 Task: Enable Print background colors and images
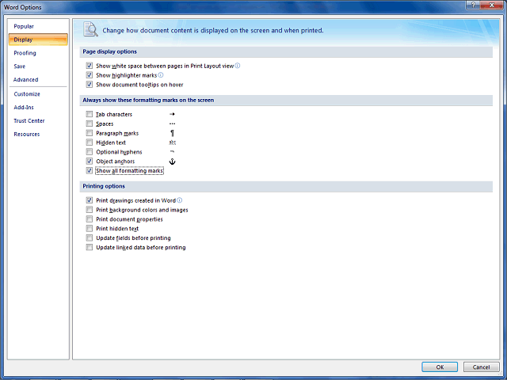[x=90, y=210]
